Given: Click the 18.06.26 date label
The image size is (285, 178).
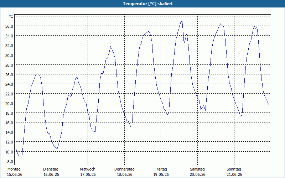Looking at the screenshot, I should [124, 174].
